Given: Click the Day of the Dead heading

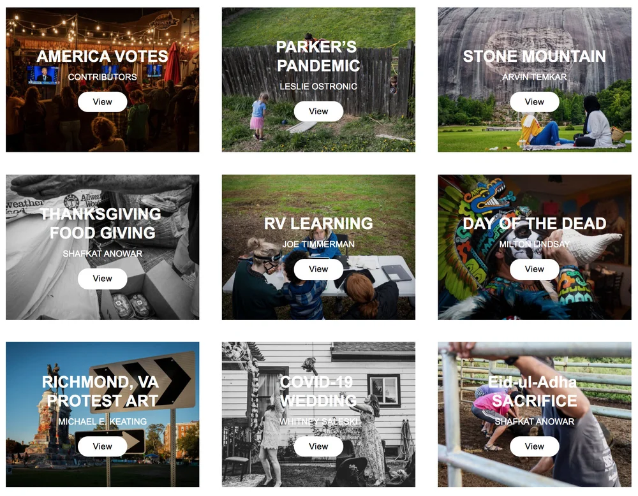Looking at the screenshot, I should click(x=534, y=223).
